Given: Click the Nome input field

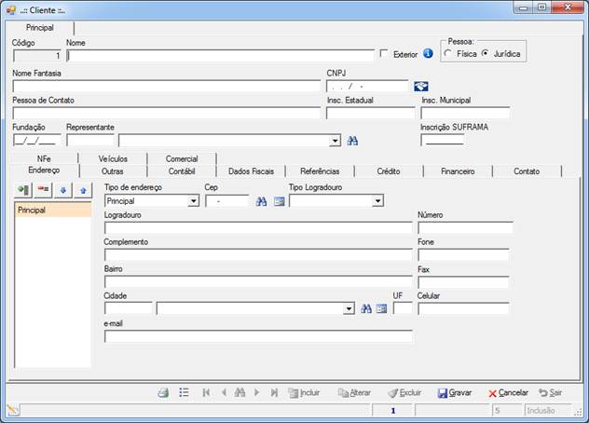Looking at the screenshot, I should pyautogui.click(x=220, y=56).
